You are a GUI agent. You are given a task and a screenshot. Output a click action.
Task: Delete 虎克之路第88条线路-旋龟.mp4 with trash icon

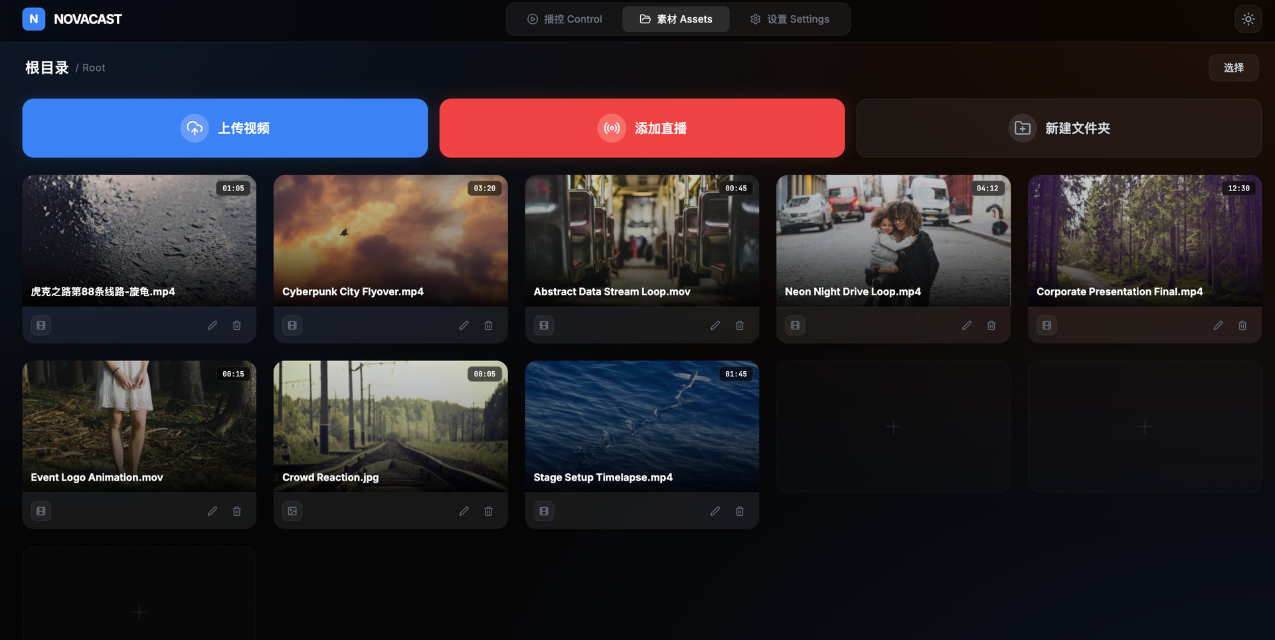tap(237, 325)
